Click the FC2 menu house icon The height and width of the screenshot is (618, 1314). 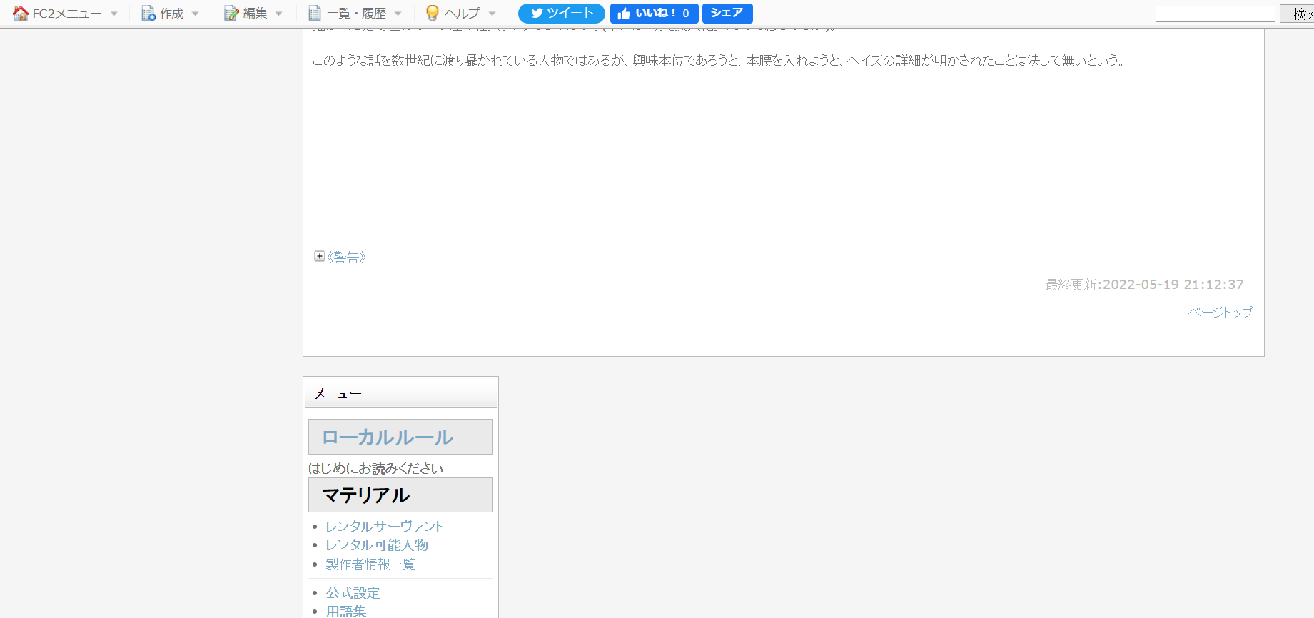coord(21,14)
